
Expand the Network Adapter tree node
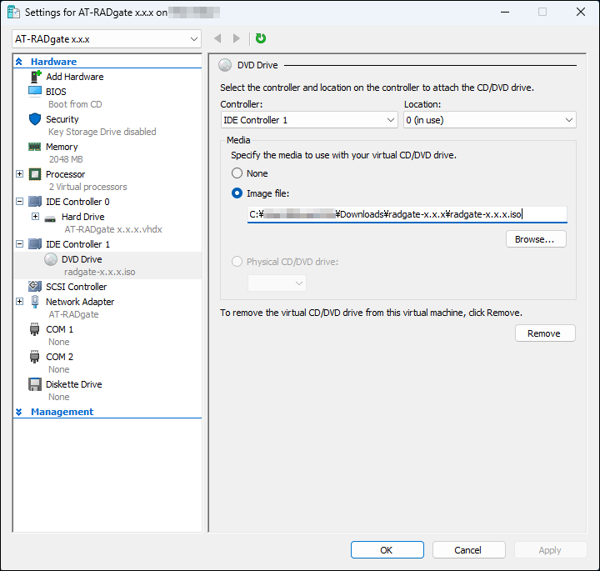click(x=19, y=302)
